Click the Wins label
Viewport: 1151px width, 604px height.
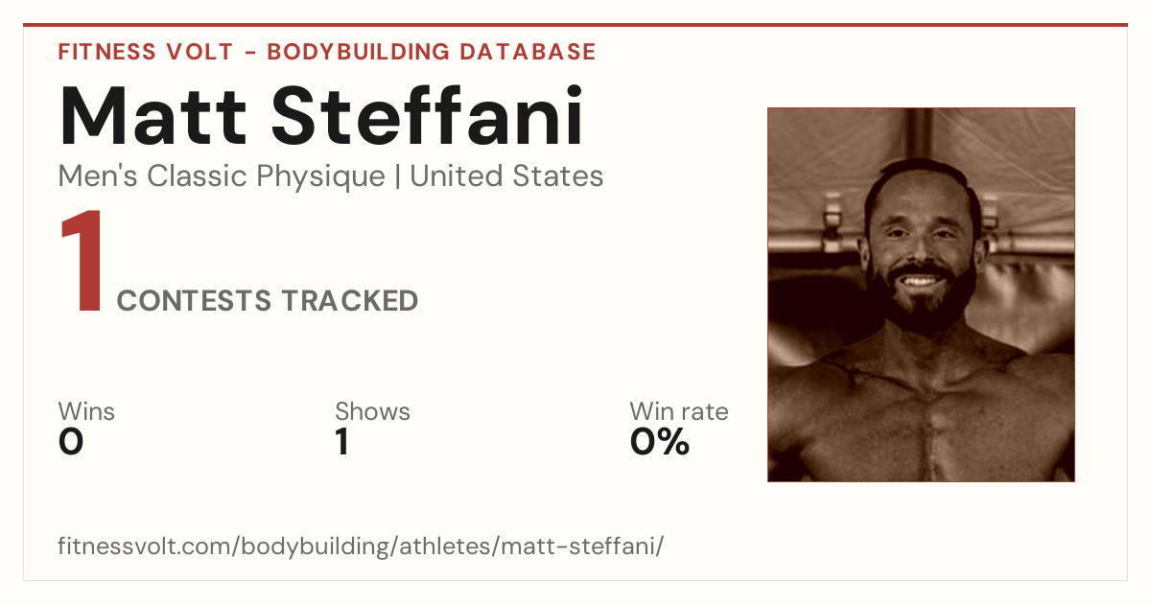(x=86, y=412)
